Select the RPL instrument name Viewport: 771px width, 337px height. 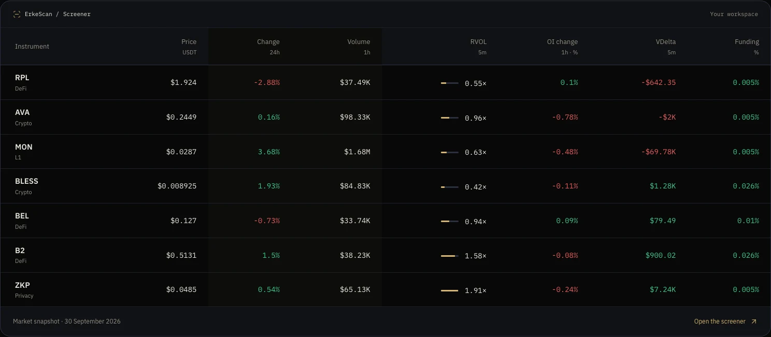(x=22, y=78)
